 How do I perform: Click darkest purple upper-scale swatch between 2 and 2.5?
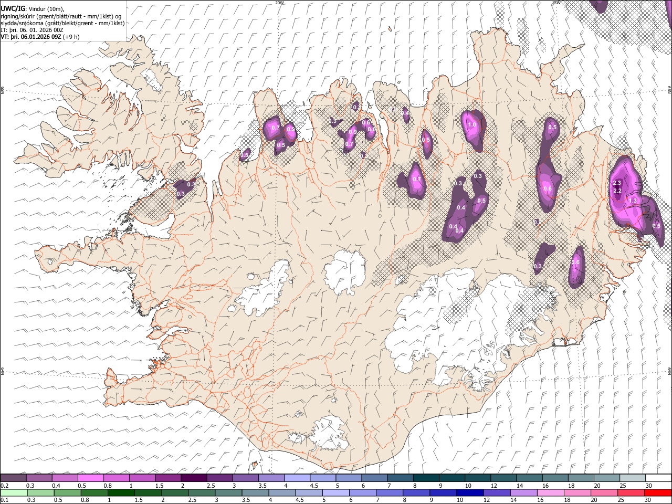pyautogui.click(x=193, y=478)
